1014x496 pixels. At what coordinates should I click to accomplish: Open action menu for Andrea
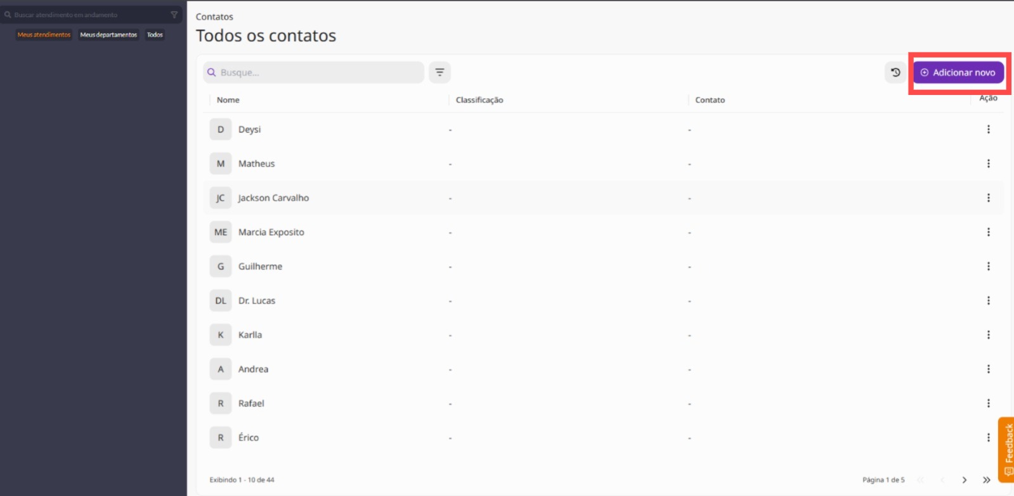point(988,369)
